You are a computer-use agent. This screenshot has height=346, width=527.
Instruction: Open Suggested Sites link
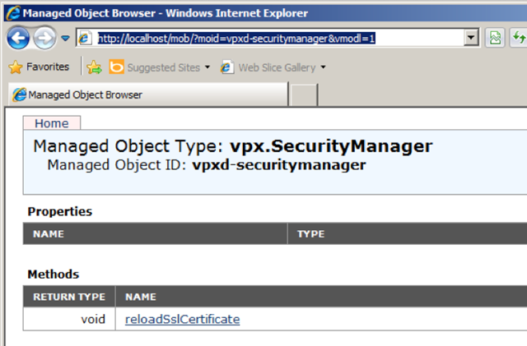pyautogui.click(x=155, y=67)
